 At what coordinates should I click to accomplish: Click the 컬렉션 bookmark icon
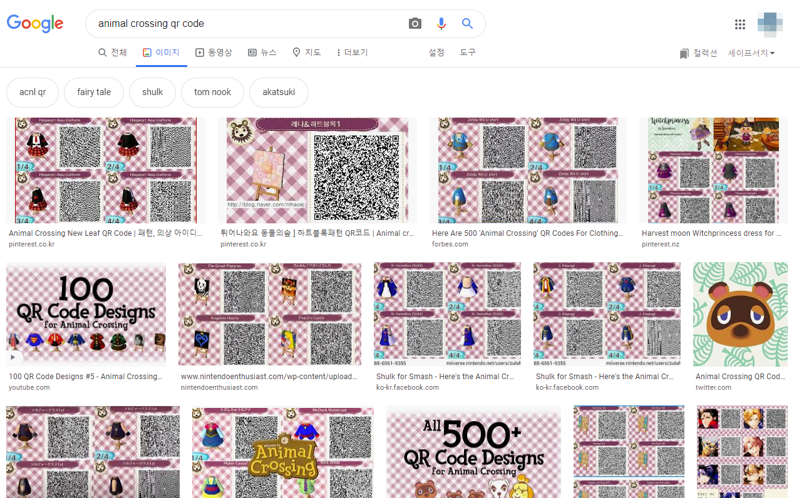(x=684, y=54)
